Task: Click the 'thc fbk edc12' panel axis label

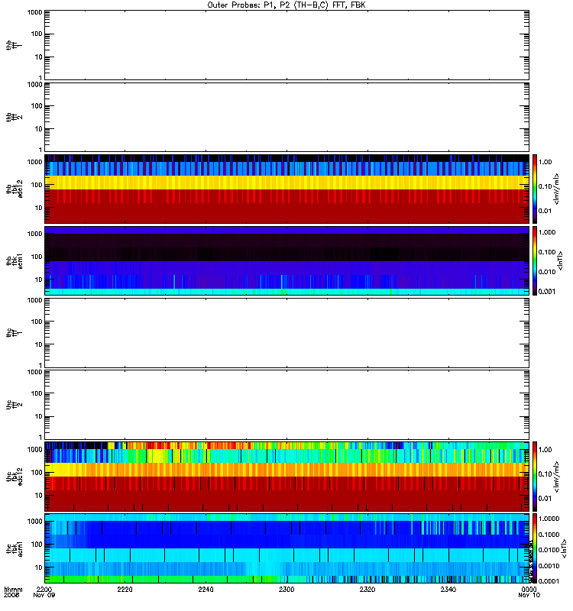Action: click(14, 477)
